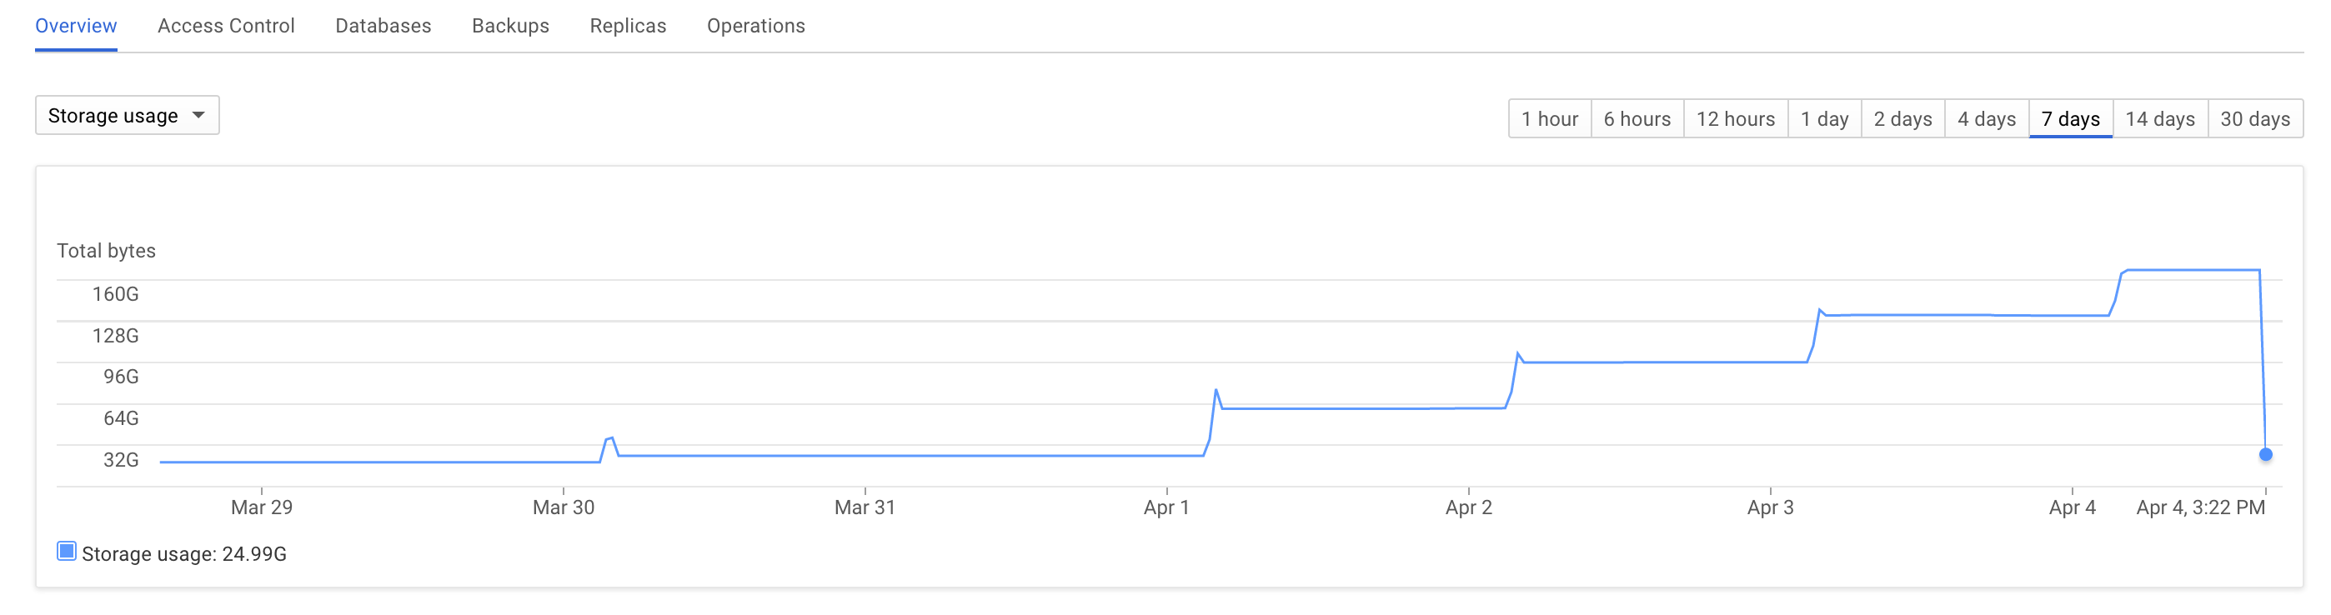Select the Overview tab
The width and height of the screenshot is (2331, 615).
[x=76, y=26]
